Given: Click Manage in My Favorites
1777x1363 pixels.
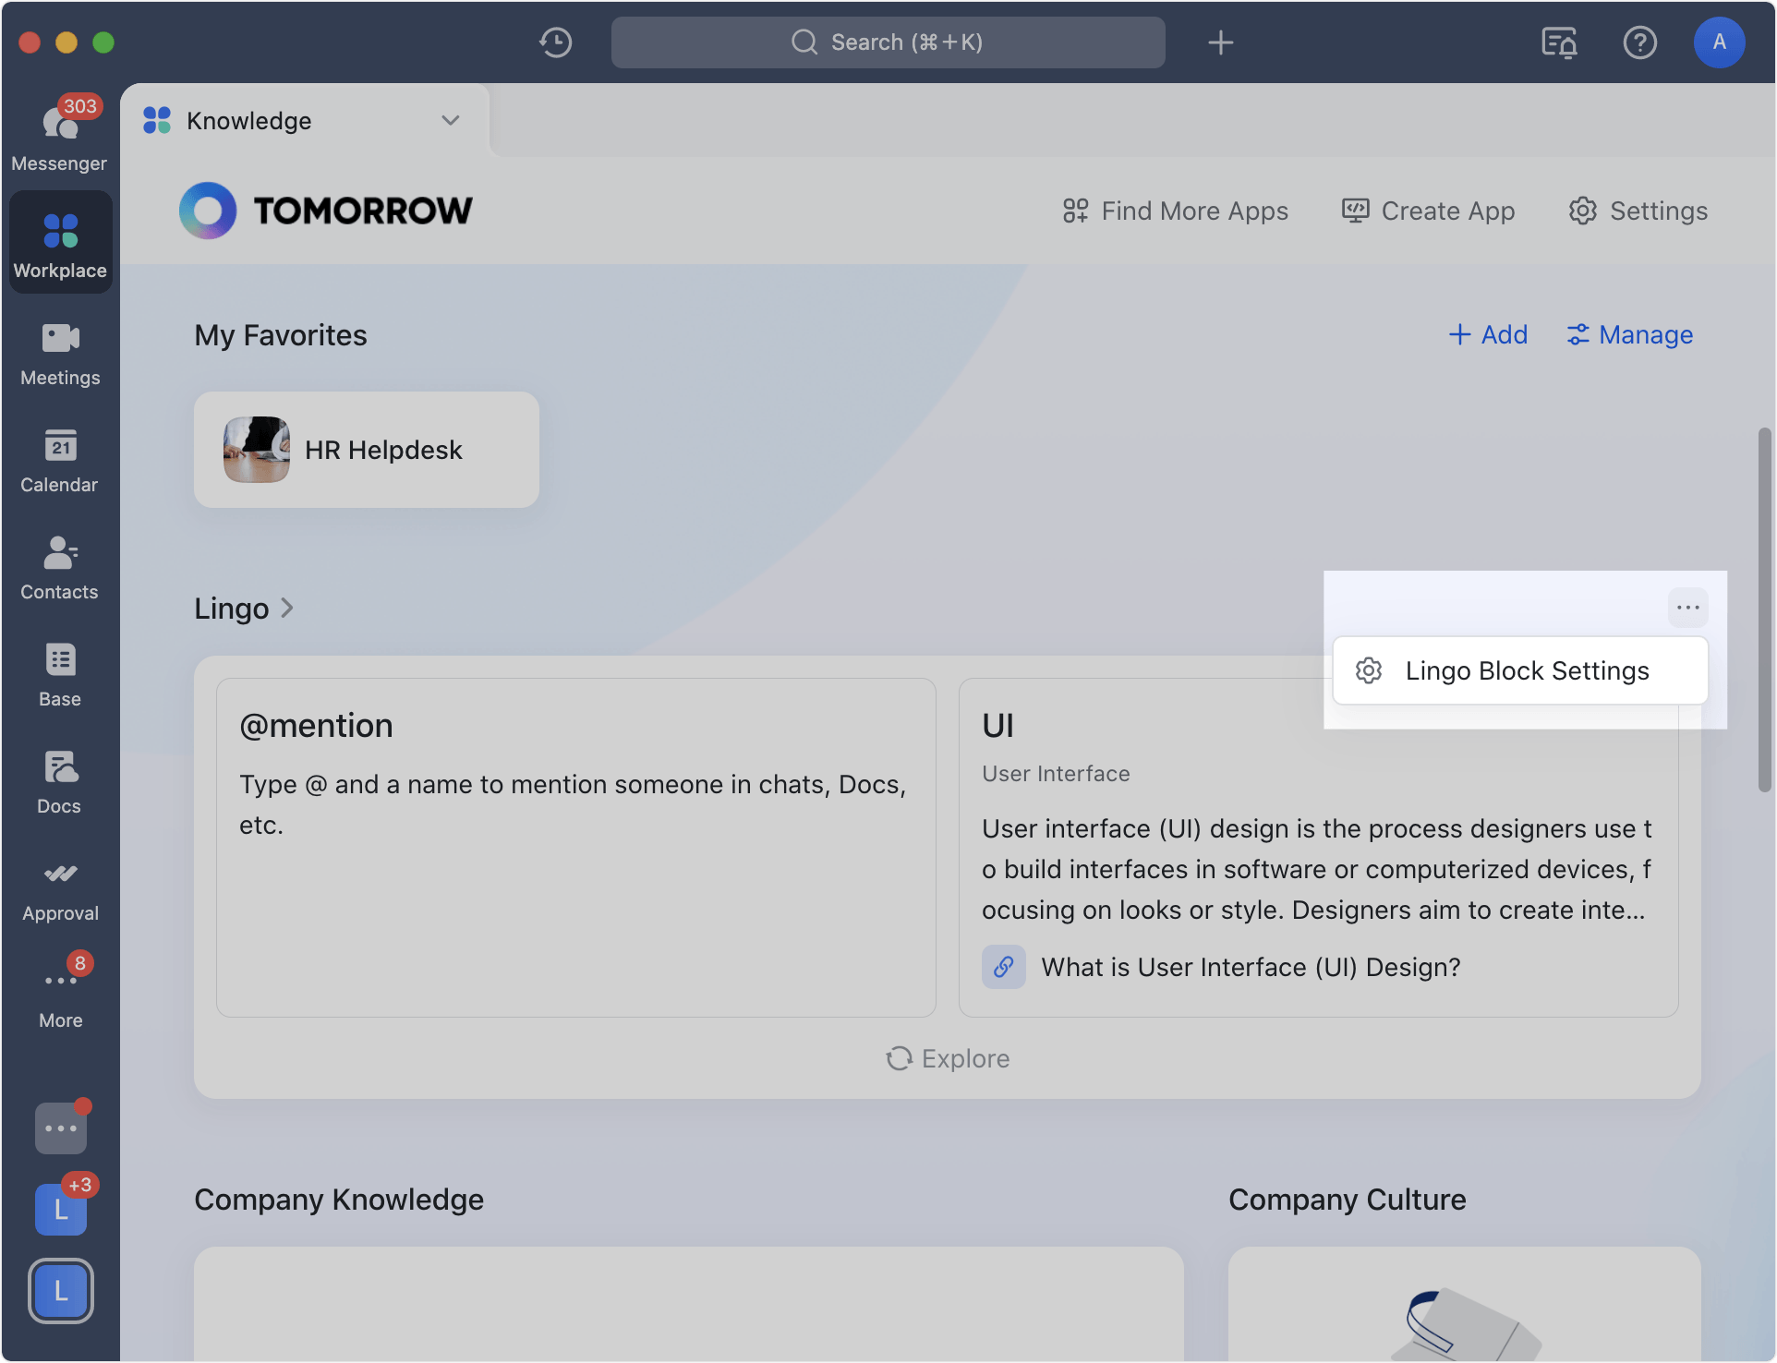Looking at the screenshot, I should point(1630,334).
